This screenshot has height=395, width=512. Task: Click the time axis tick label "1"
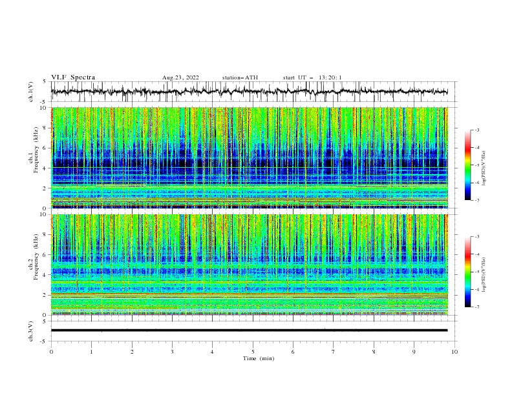click(91, 352)
